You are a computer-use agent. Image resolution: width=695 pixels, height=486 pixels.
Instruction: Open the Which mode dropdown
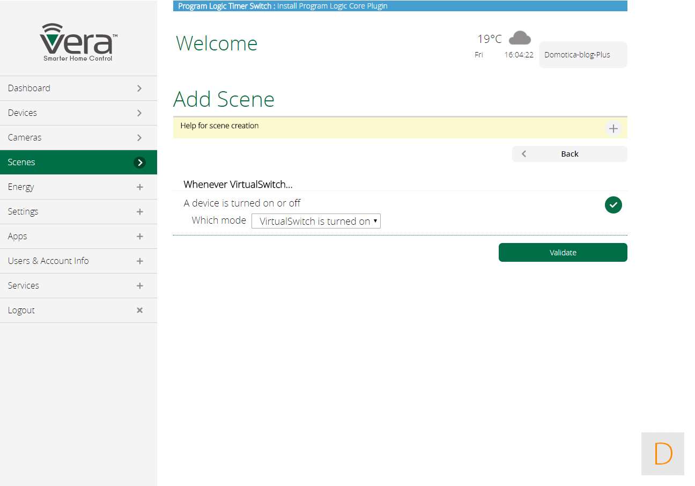coord(316,221)
